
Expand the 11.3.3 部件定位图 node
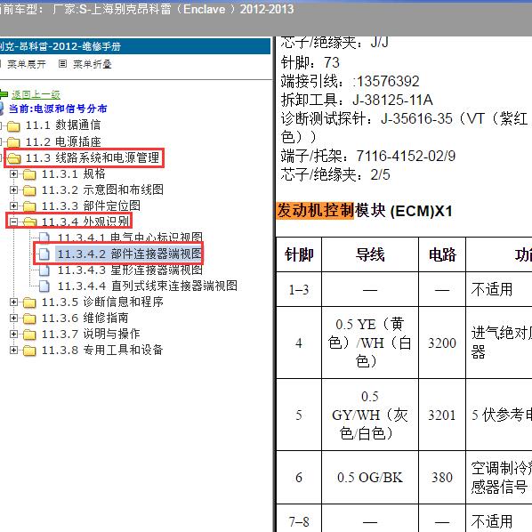click(x=13, y=206)
